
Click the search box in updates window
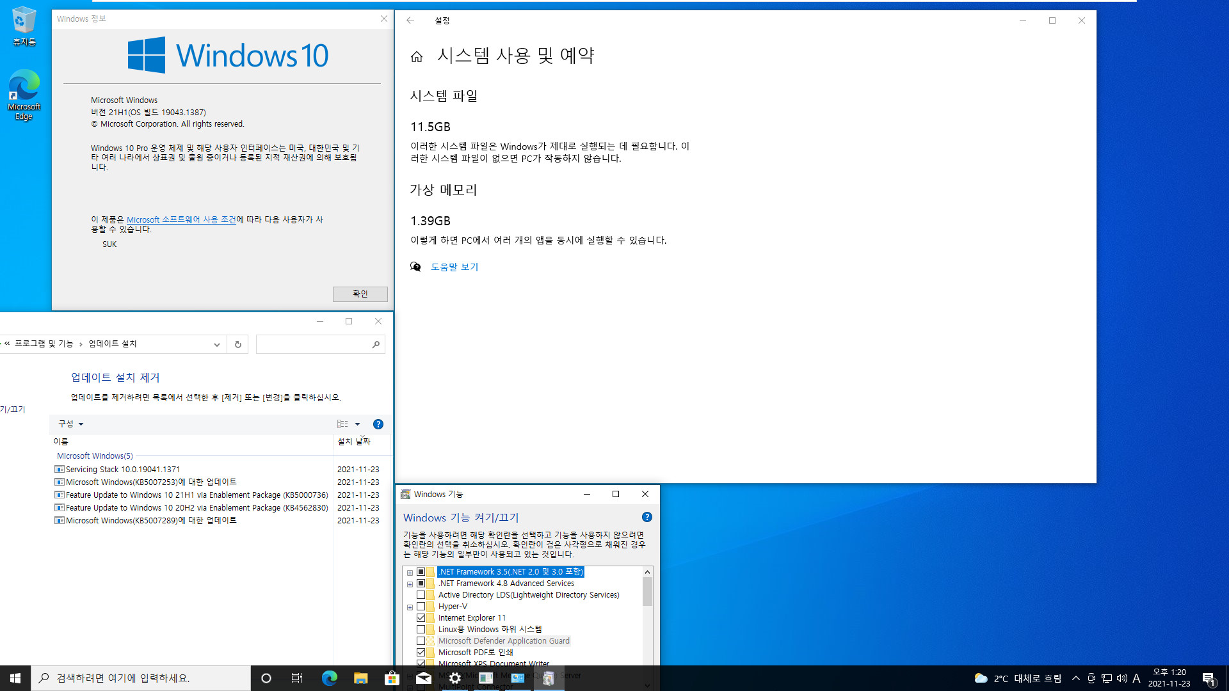coord(314,344)
